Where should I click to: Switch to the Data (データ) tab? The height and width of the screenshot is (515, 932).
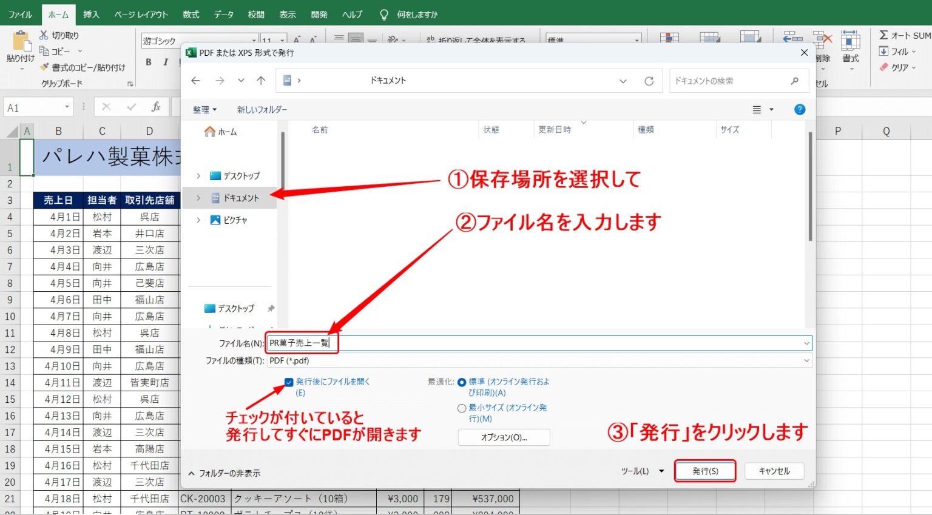coord(223,15)
